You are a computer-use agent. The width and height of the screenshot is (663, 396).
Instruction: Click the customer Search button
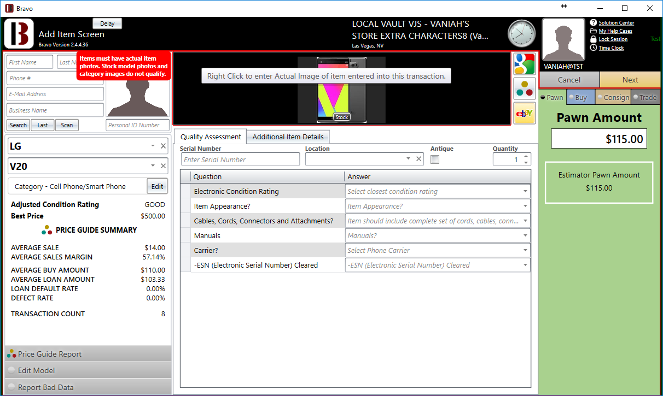(x=18, y=125)
